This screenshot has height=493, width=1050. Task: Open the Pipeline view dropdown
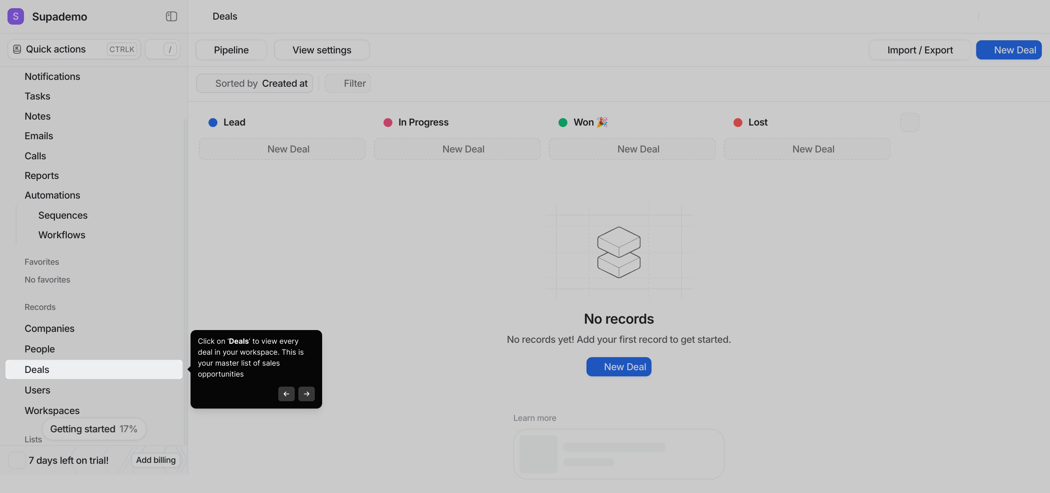pyautogui.click(x=231, y=50)
